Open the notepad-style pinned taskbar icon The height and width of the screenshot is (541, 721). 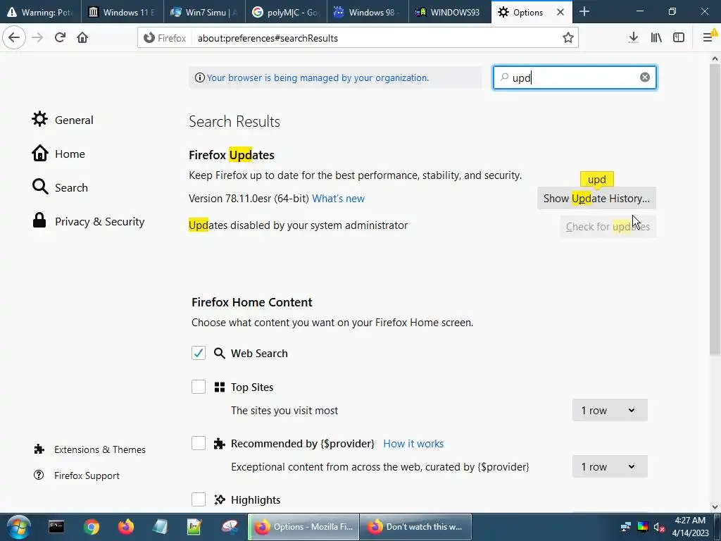point(160,527)
